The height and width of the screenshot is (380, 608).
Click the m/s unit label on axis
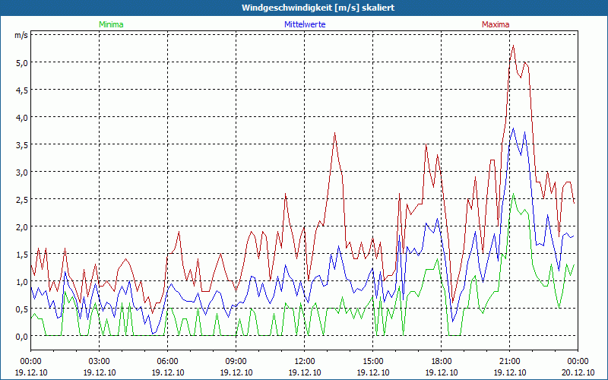[21, 35]
